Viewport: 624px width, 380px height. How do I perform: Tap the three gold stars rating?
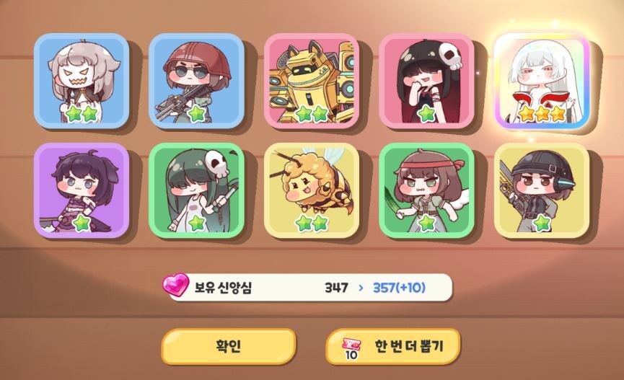(x=542, y=114)
